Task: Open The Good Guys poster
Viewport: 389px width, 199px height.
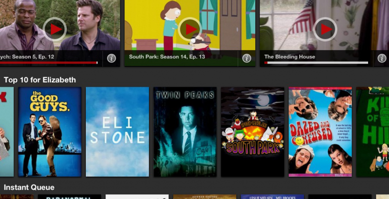Action: 50,132
